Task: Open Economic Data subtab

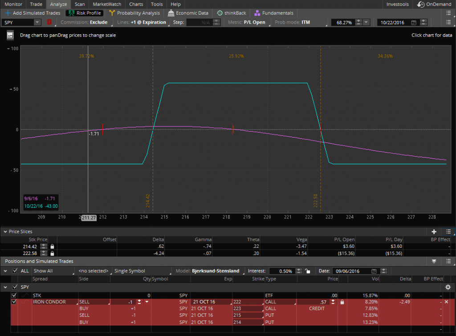Action: coord(188,13)
